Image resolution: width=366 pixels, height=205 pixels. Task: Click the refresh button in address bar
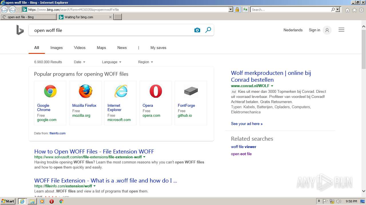click(x=245, y=10)
